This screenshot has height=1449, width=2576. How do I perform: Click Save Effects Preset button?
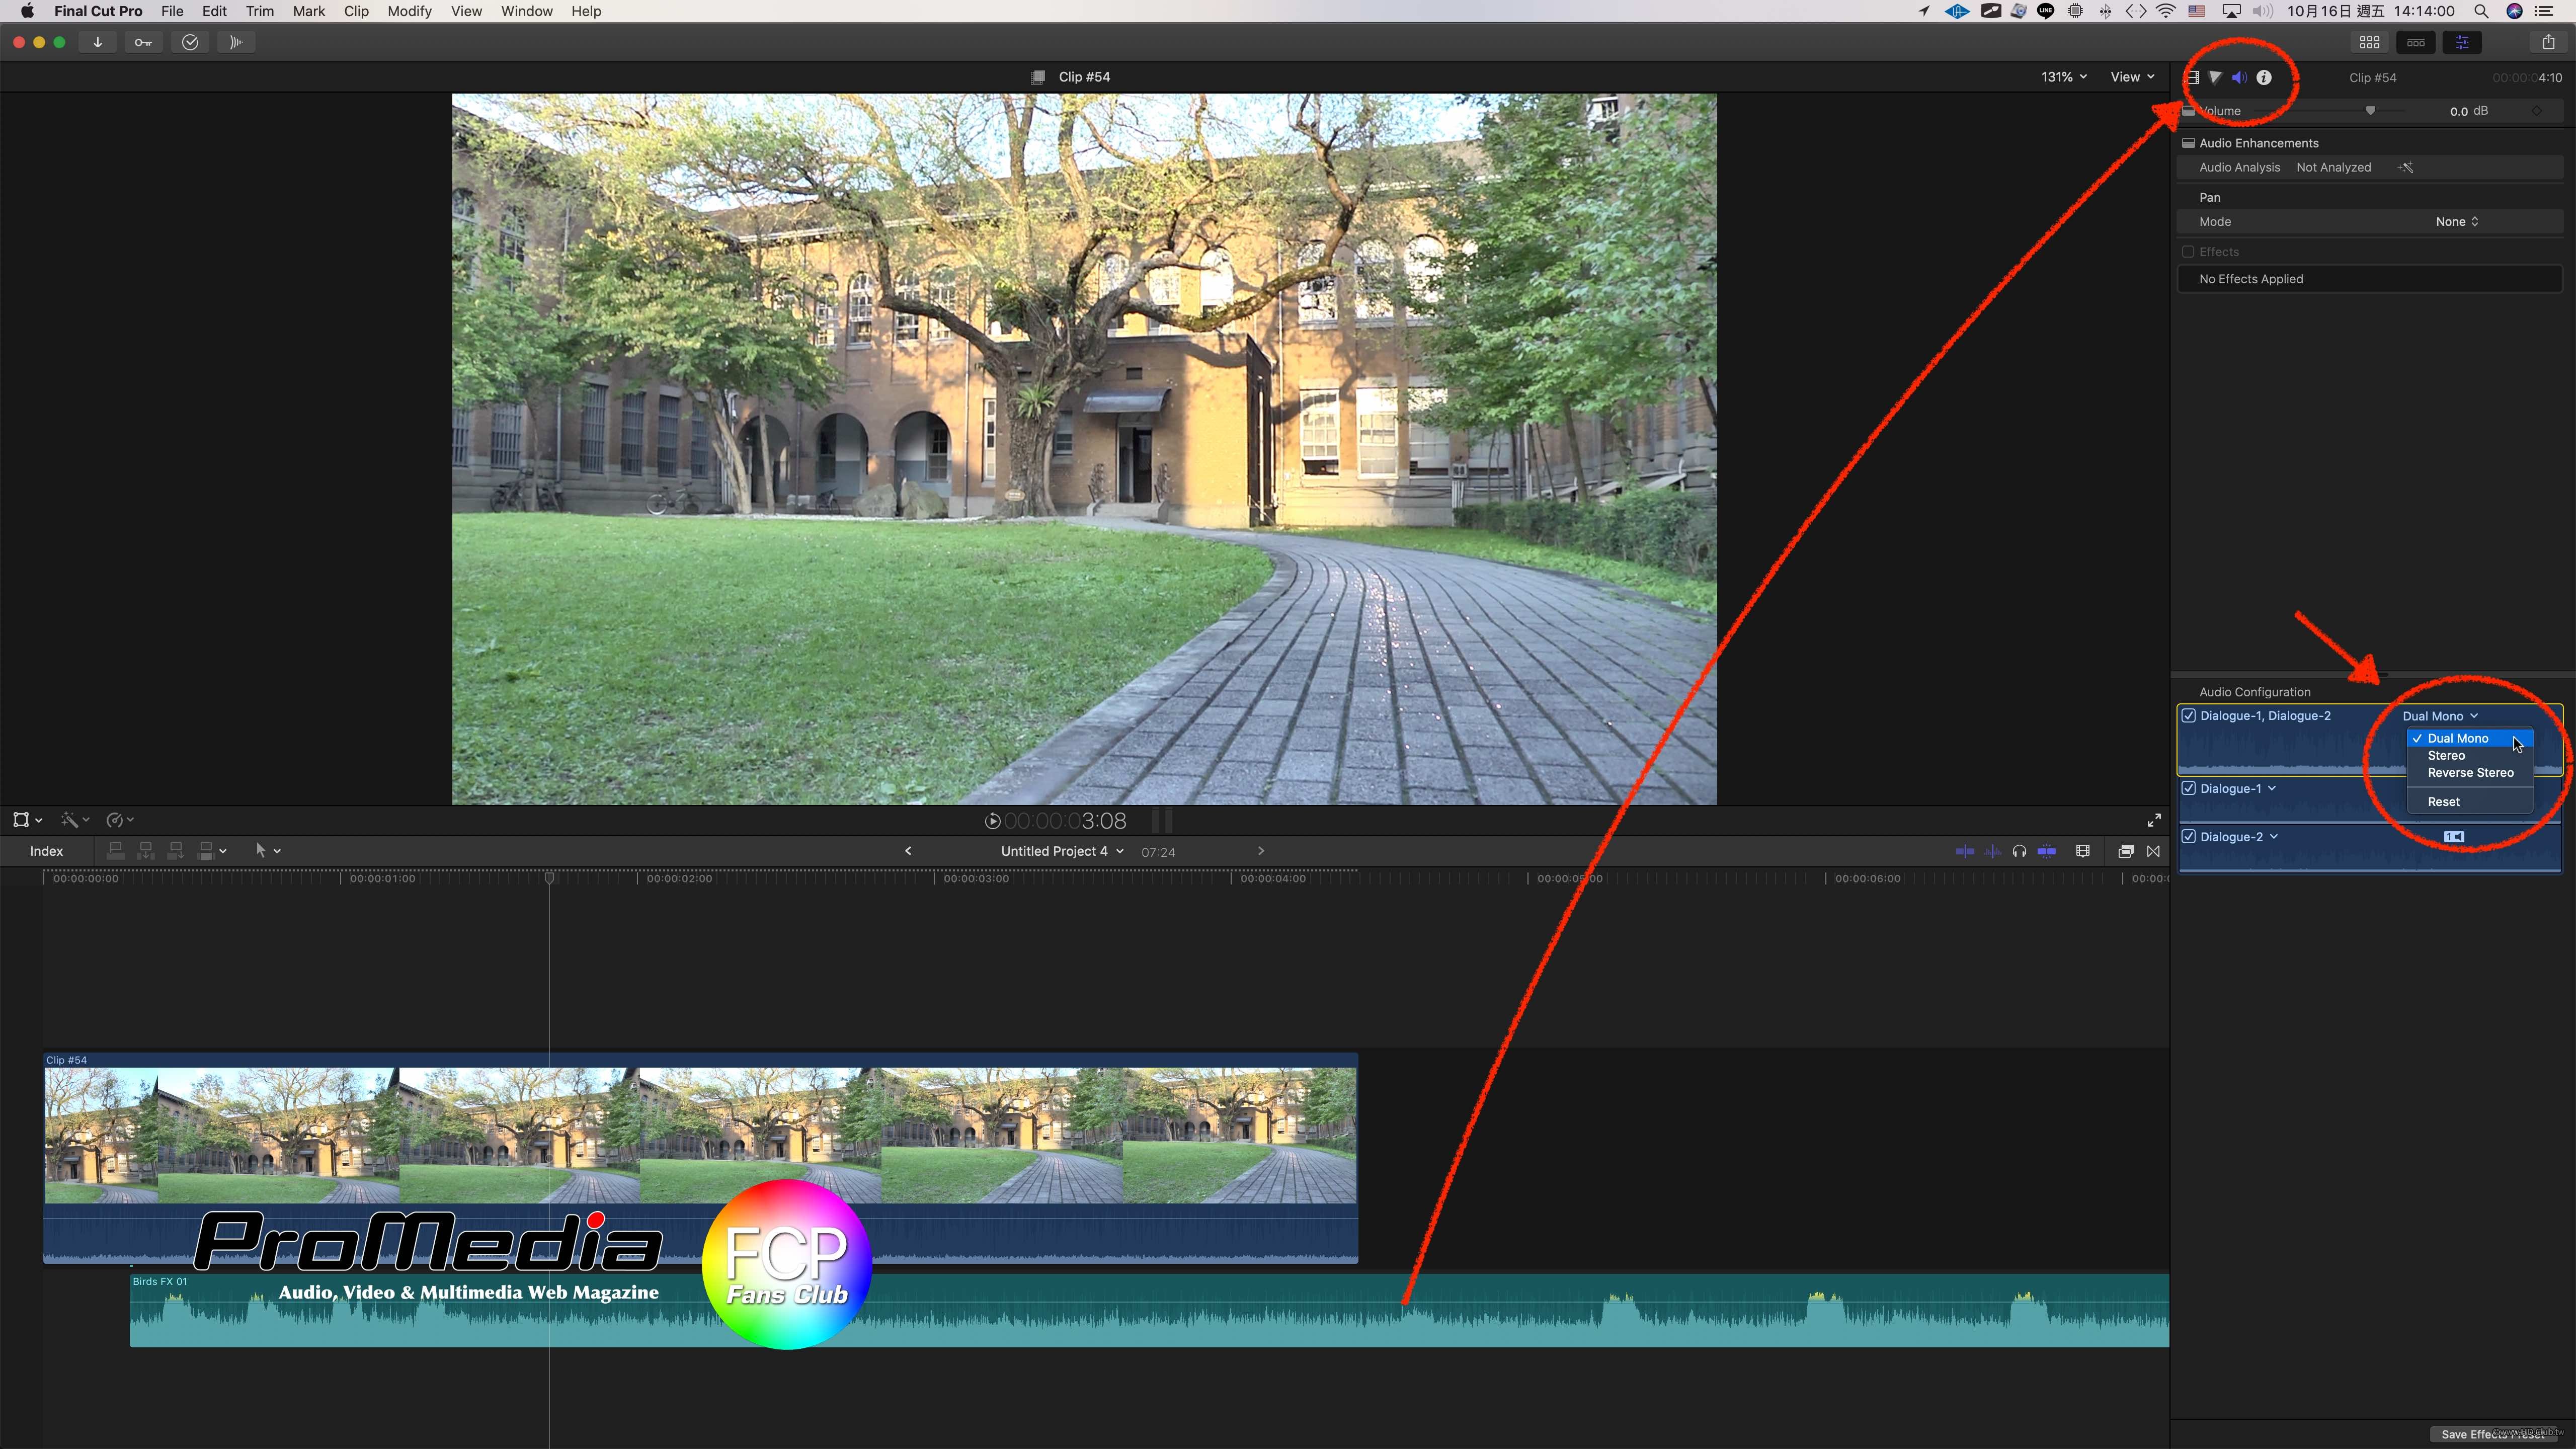pyautogui.click(x=2495, y=1434)
